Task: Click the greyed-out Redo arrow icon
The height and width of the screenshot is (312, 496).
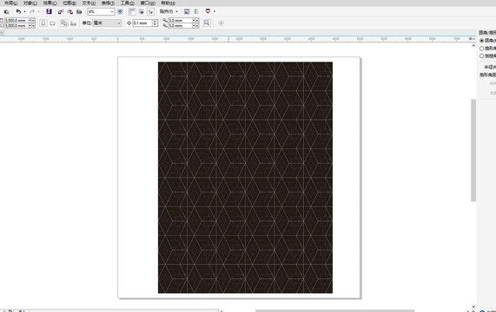Action: [x=32, y=11]
